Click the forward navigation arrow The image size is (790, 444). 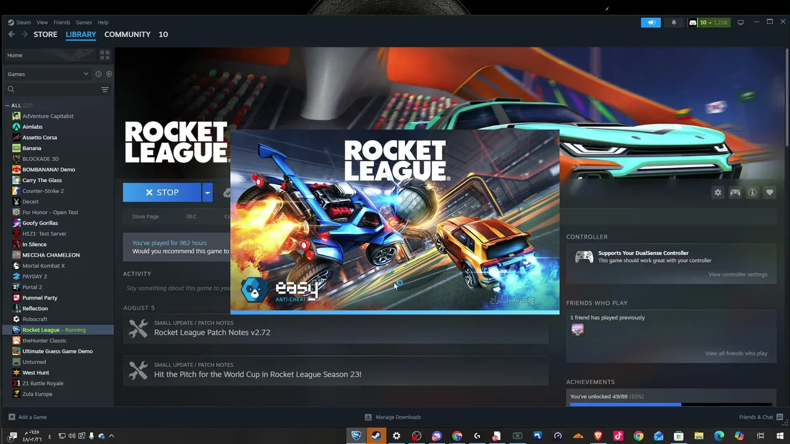[x=25, y=35]
